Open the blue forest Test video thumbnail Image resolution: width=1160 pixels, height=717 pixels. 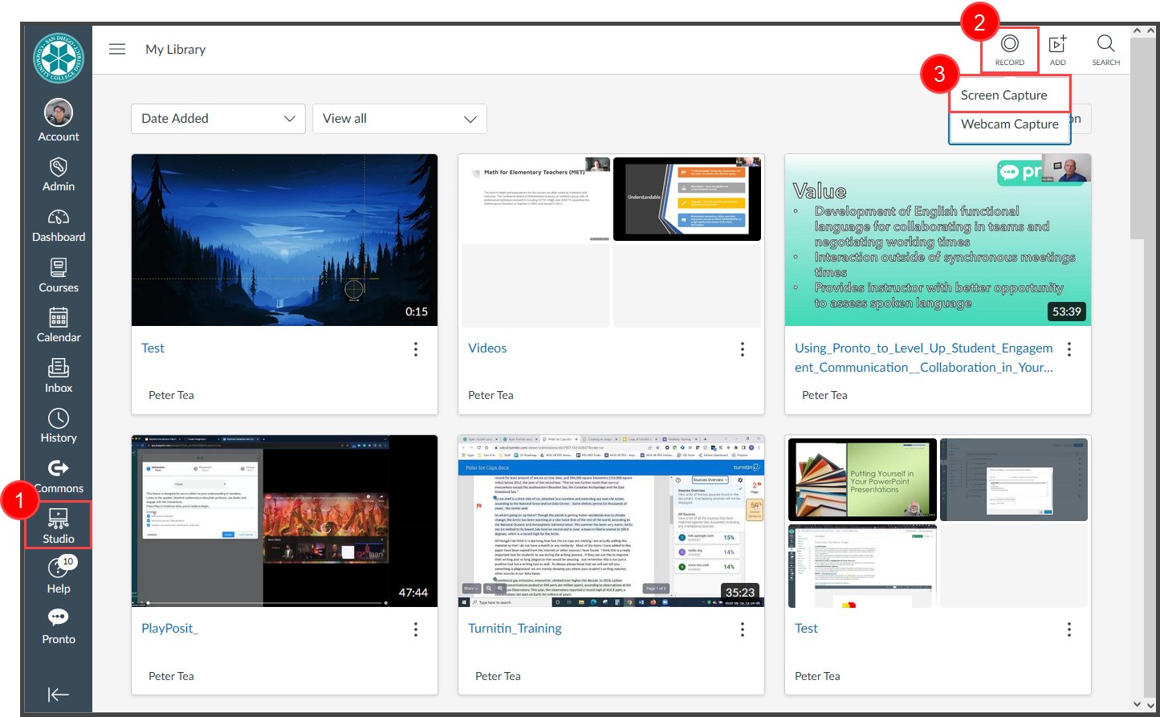[x=284, y=240]
